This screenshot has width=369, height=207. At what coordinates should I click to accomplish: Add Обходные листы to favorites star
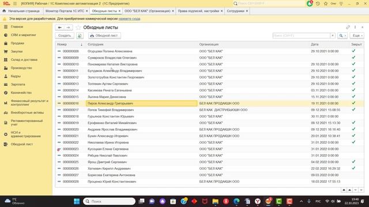coord(78,28)
